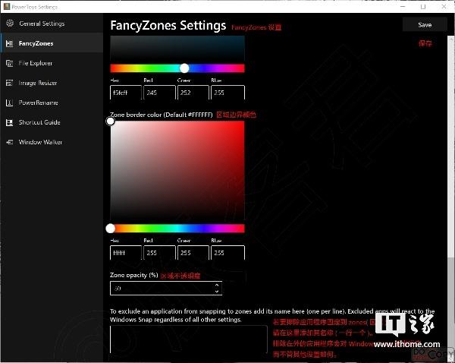The height and width of the screenshot is (363, 455).
Task: Click the Green field showing 252
Action: (x=193, y=93)
